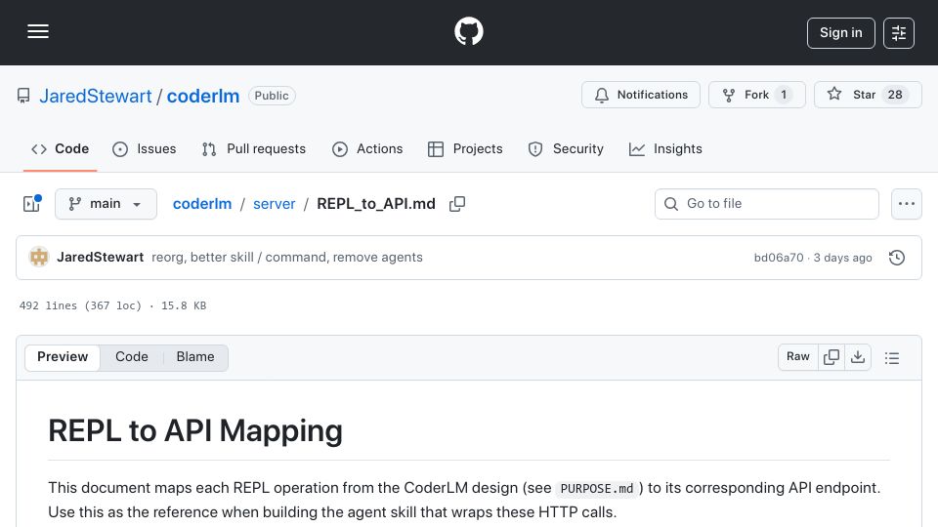This screenshot has height=527, width=938.
Task: Copy raw file contents icon
Action: (x=831, y=357)
